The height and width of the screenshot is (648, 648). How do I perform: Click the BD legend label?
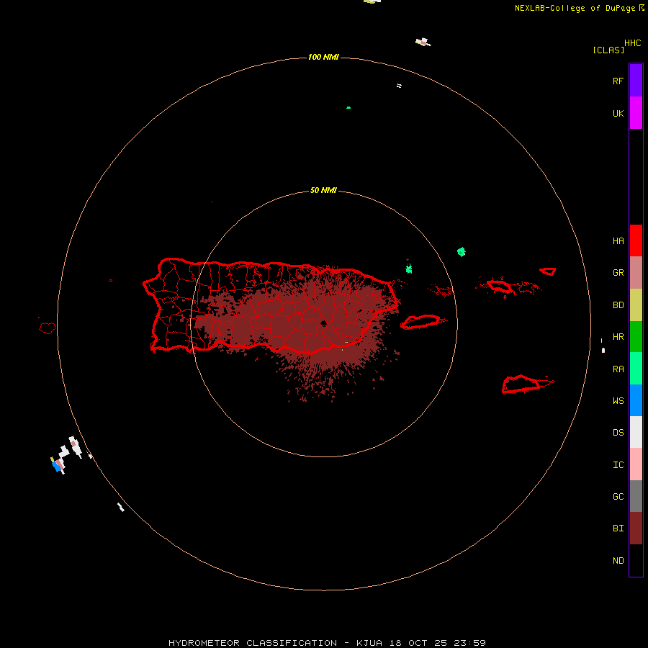pyautogui.click(x=618, y=305)
